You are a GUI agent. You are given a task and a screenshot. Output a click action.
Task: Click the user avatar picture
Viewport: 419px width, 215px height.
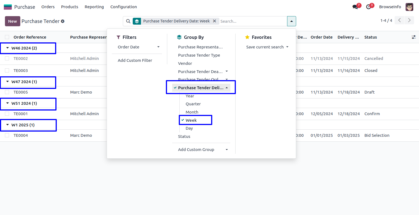(x=409, y=7)
